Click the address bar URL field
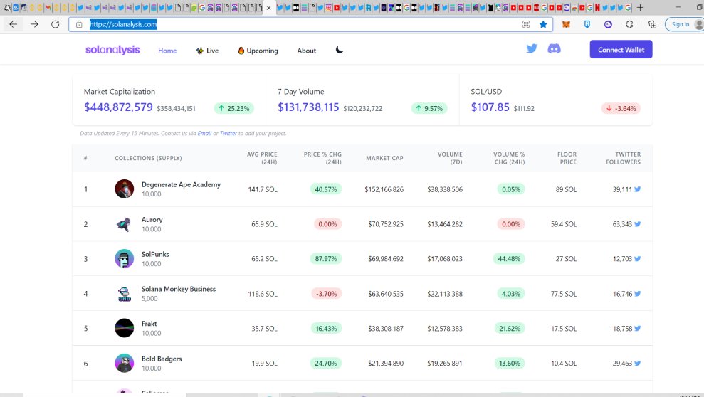Image resolution: width=704 pixels, height=397 pixels. [x=310, y=24]
